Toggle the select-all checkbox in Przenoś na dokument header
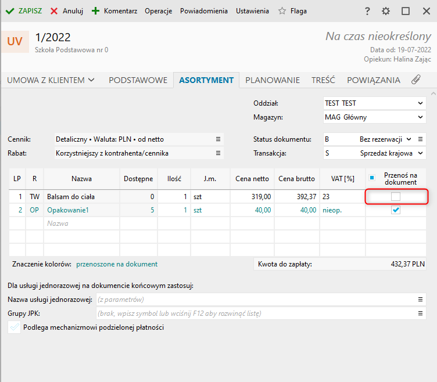The width and height of the screenshot is (437, 382). (x=372, y=178)
